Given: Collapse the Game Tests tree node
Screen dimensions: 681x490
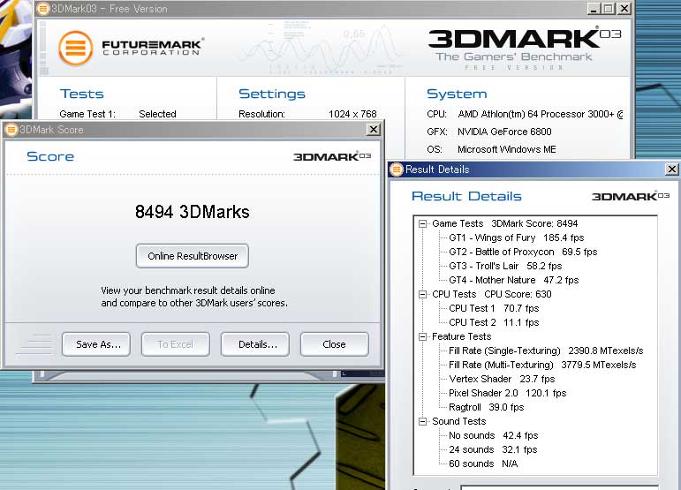Looking at the screenshot, I should [x=422, y=224].
